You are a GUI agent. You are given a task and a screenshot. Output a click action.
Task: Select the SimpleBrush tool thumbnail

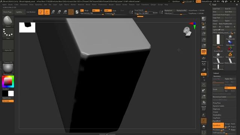pyautogui.click(x=230, y=55)
